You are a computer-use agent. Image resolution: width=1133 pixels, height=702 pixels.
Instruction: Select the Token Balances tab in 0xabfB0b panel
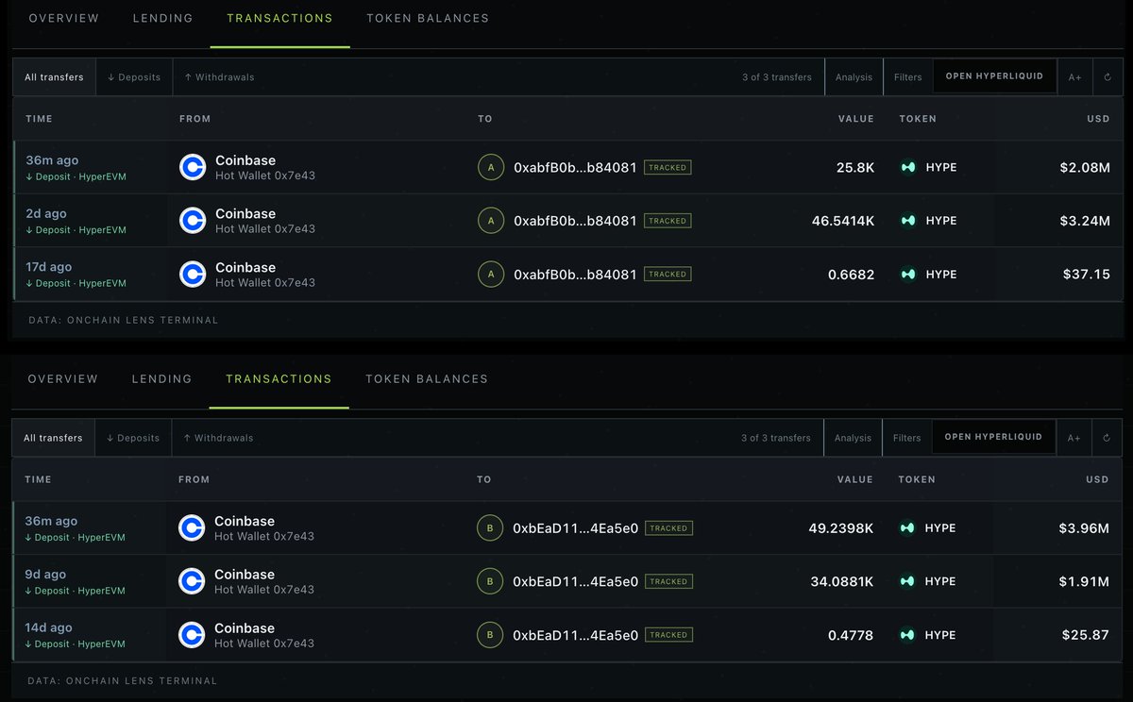[428, 18]
